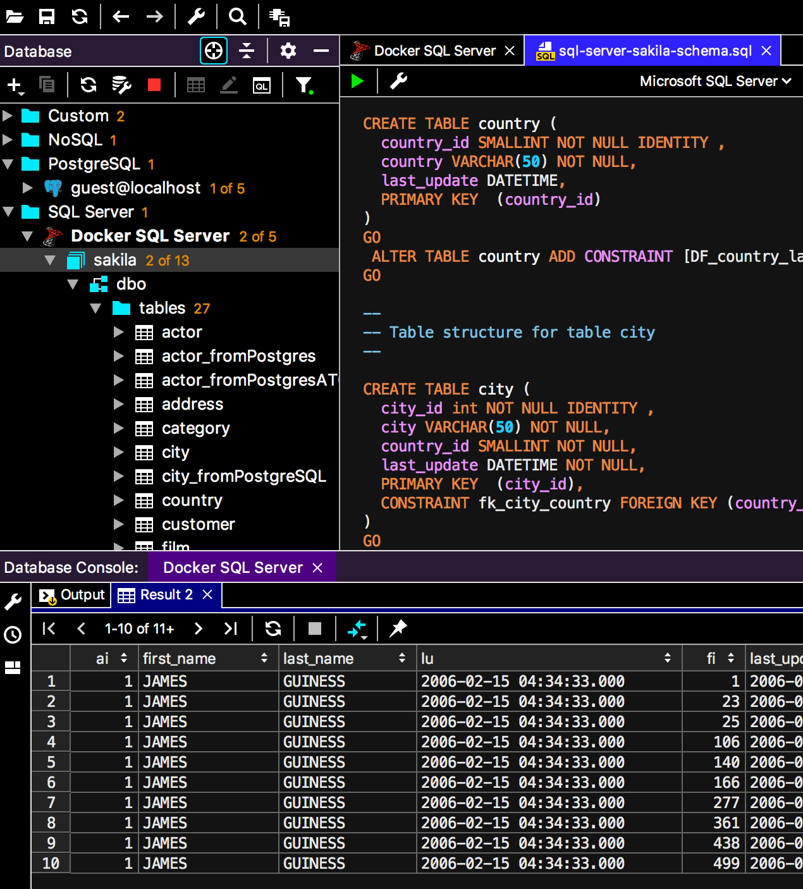This screenshot has width=803, height=889.
Task: Go to next page of results
Action: point(198,628)
